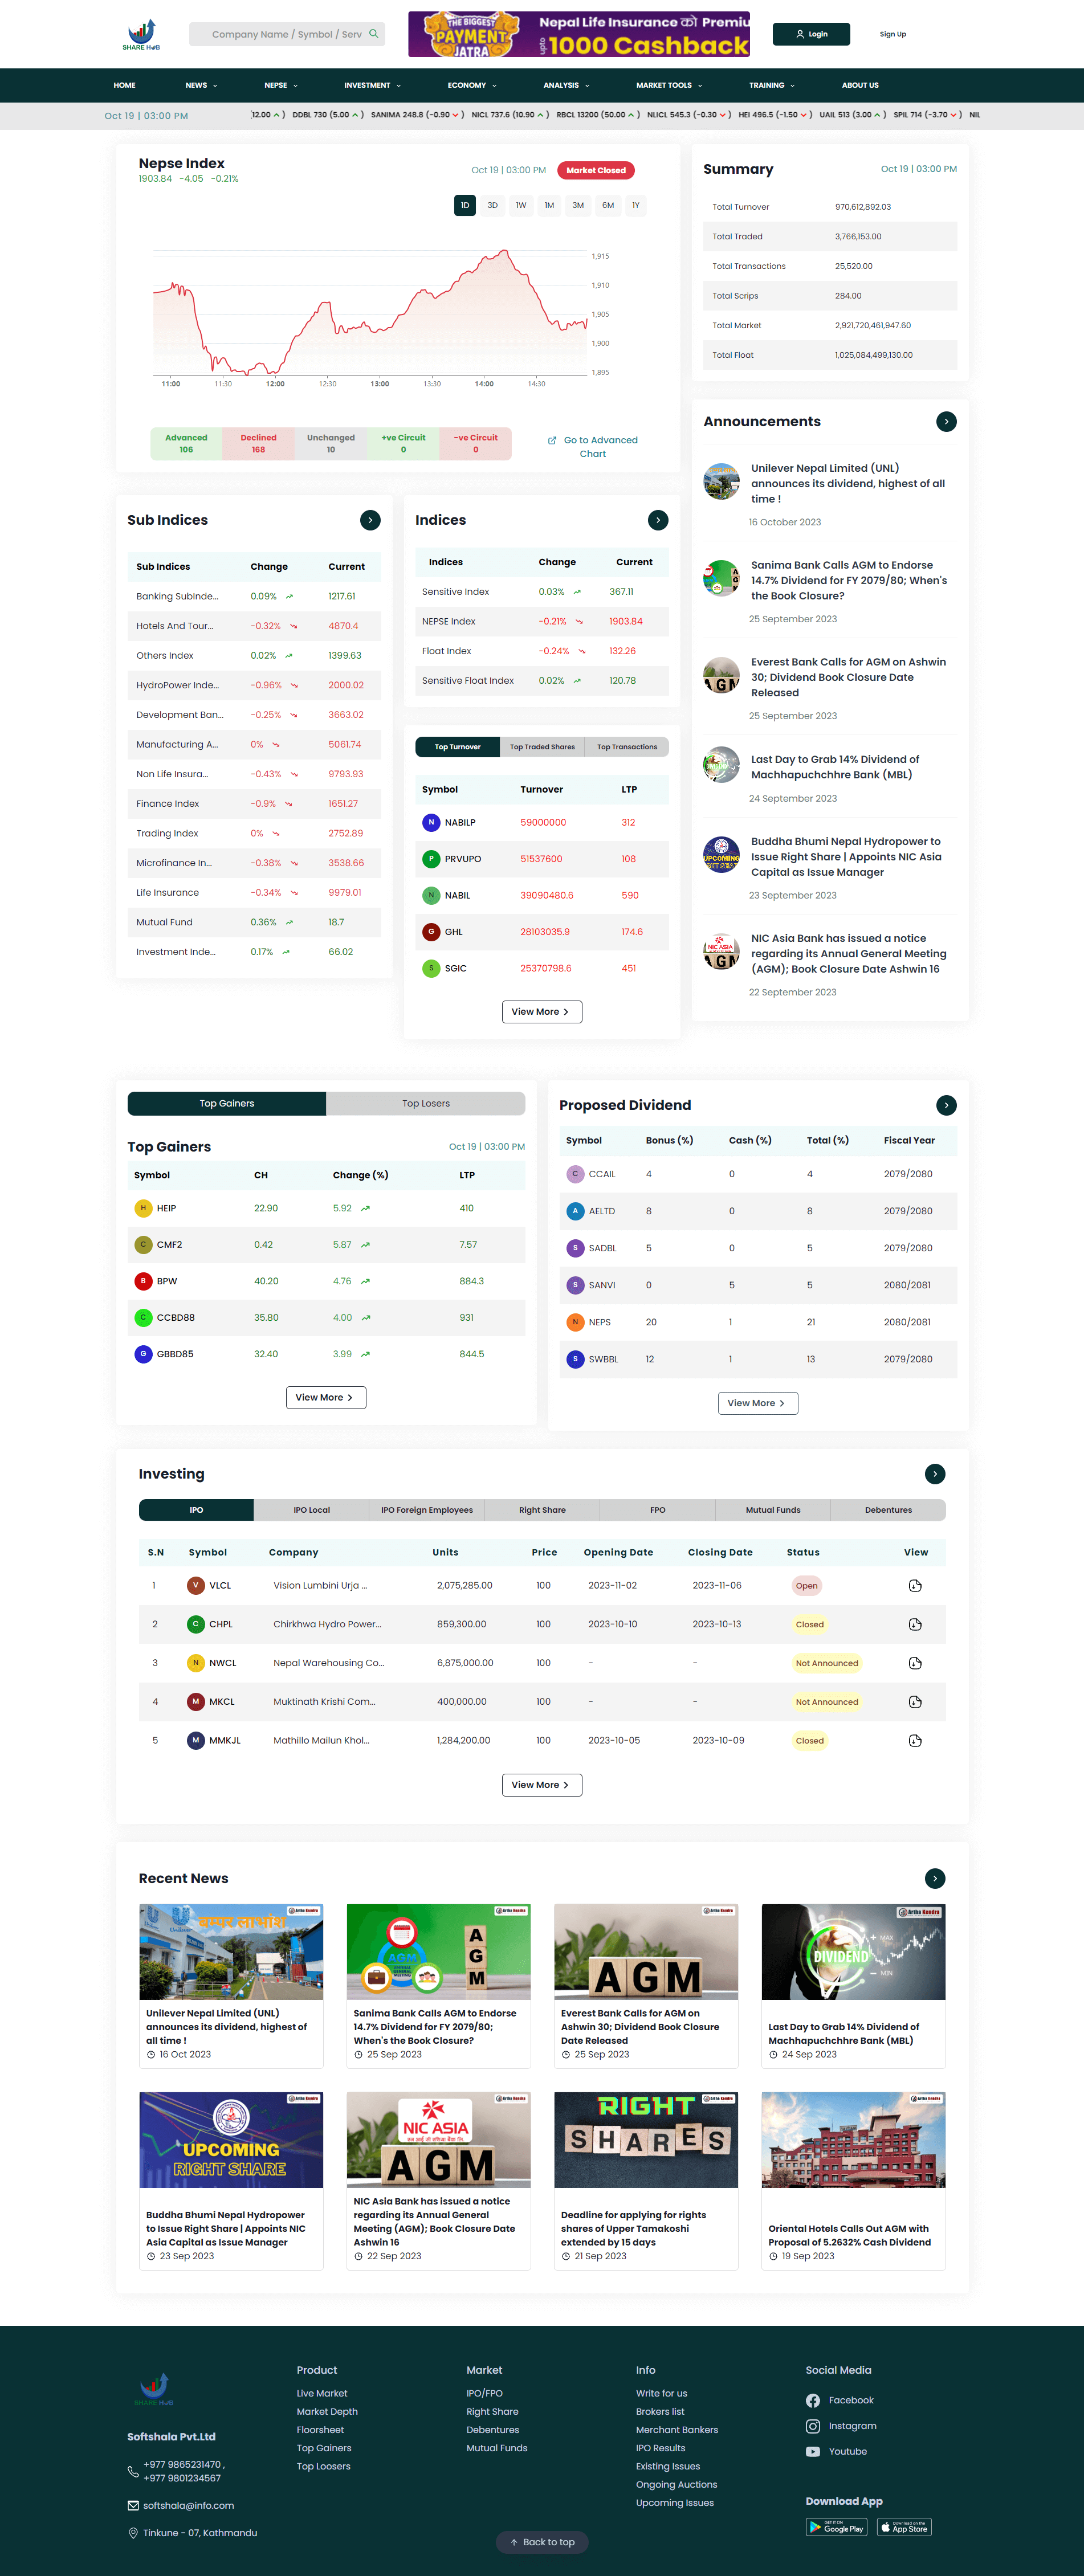Open Instagram social icon in footer
Viewport: 1084px width, 2576px height.
click(x=813, y=2426)
